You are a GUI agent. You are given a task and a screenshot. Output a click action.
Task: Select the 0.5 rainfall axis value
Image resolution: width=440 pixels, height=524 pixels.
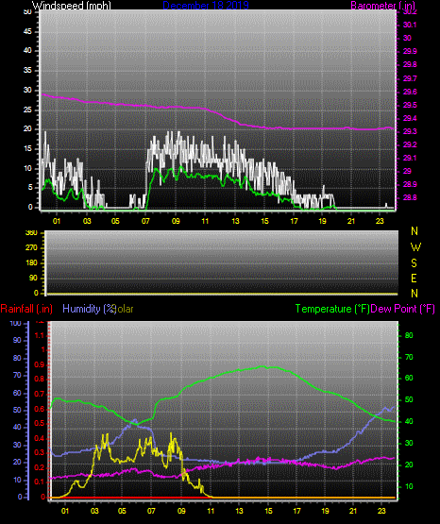point(40,423)
